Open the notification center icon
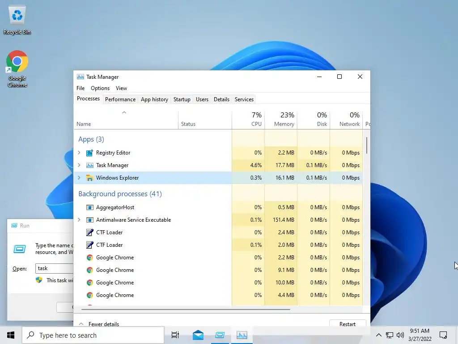Screen dimensions: 458x344 (443, 335)
